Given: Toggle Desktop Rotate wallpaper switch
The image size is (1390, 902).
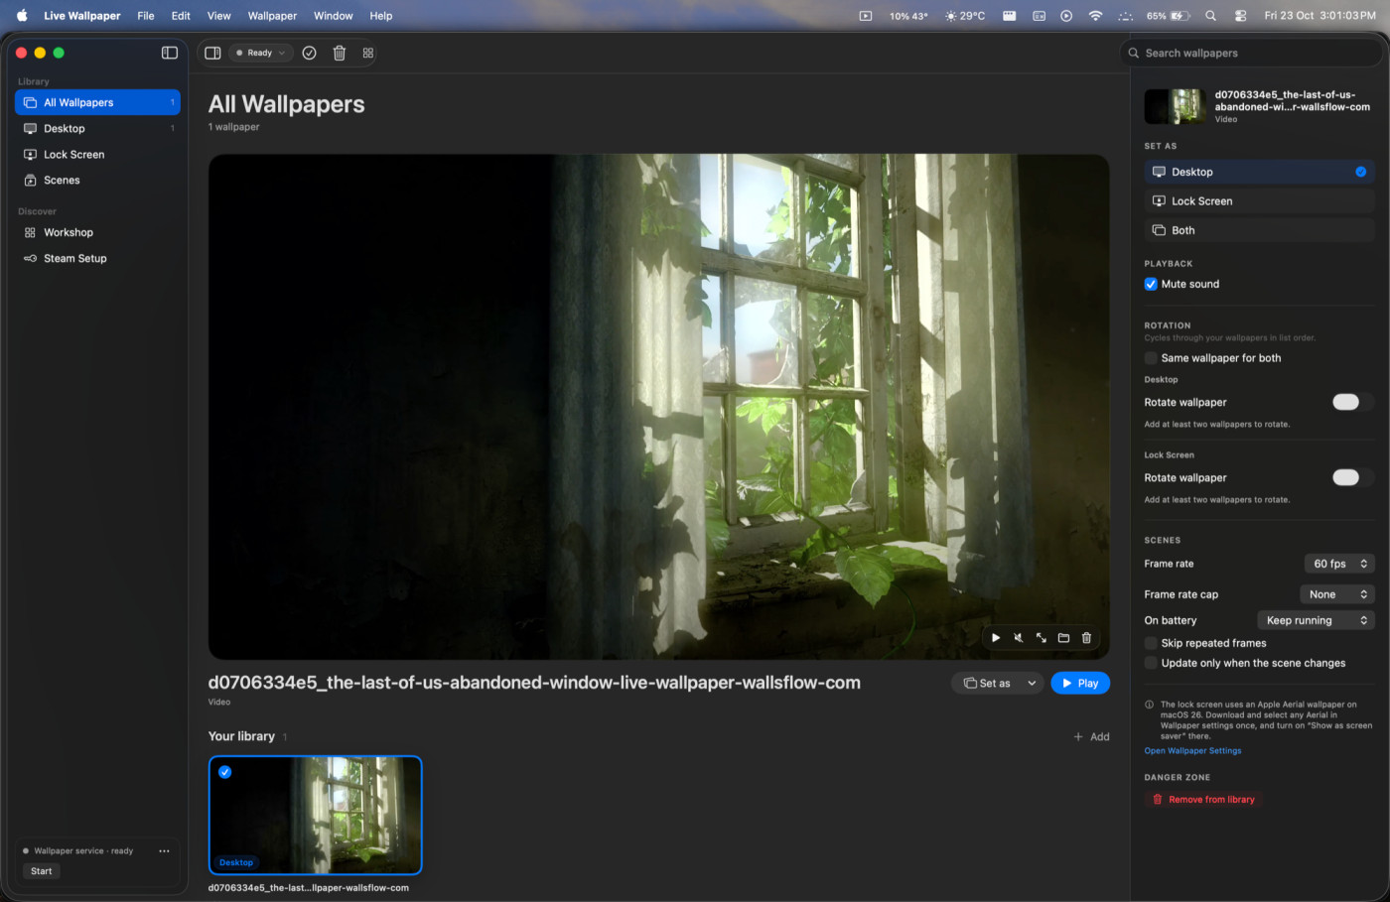Looking at the screenshot, I should [1352, 402].
